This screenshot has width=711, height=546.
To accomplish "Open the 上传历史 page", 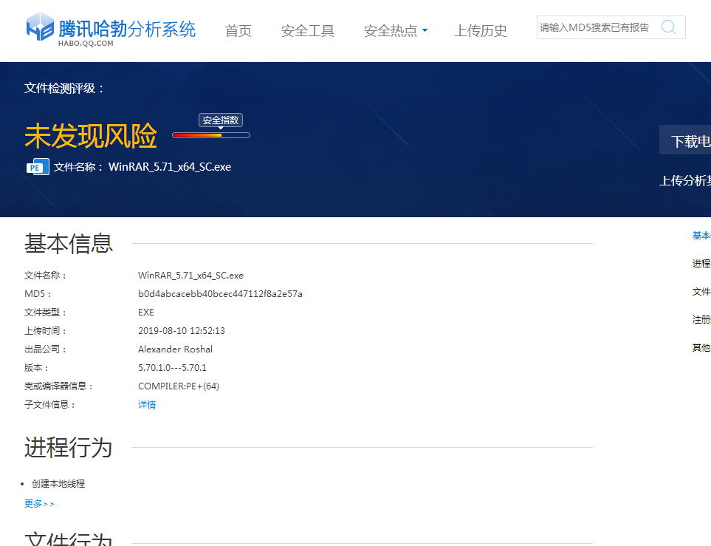I will tap(481, 31).
